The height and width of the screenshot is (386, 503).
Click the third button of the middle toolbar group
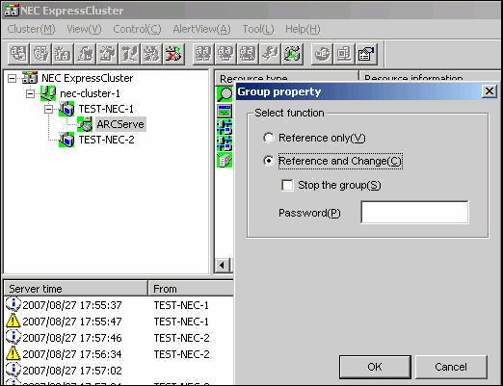248,54
